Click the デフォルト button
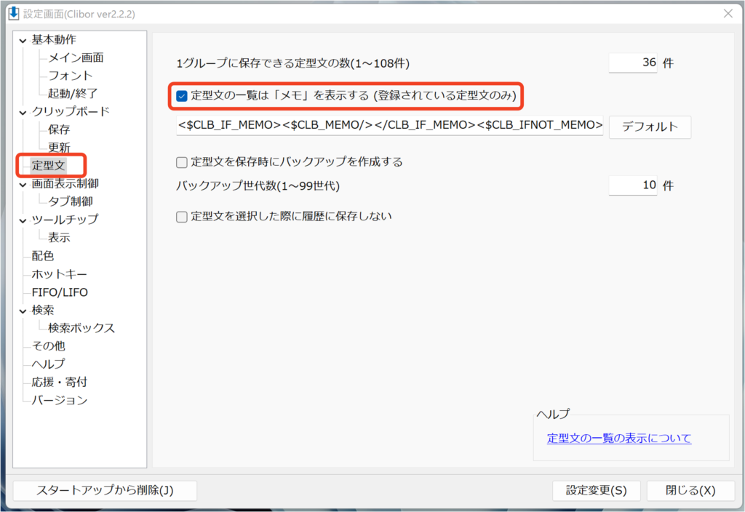 649,127
